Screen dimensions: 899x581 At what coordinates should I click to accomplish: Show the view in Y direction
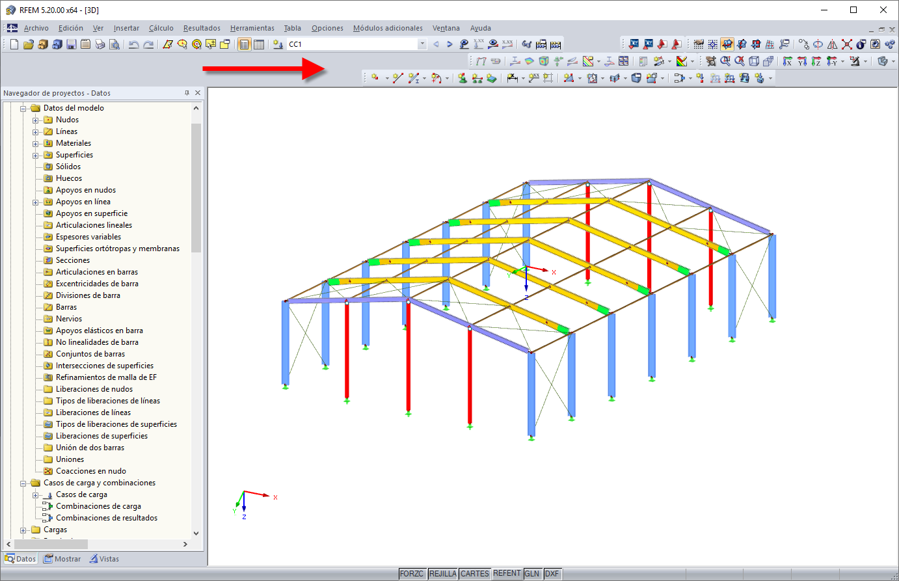coord(801,61)
